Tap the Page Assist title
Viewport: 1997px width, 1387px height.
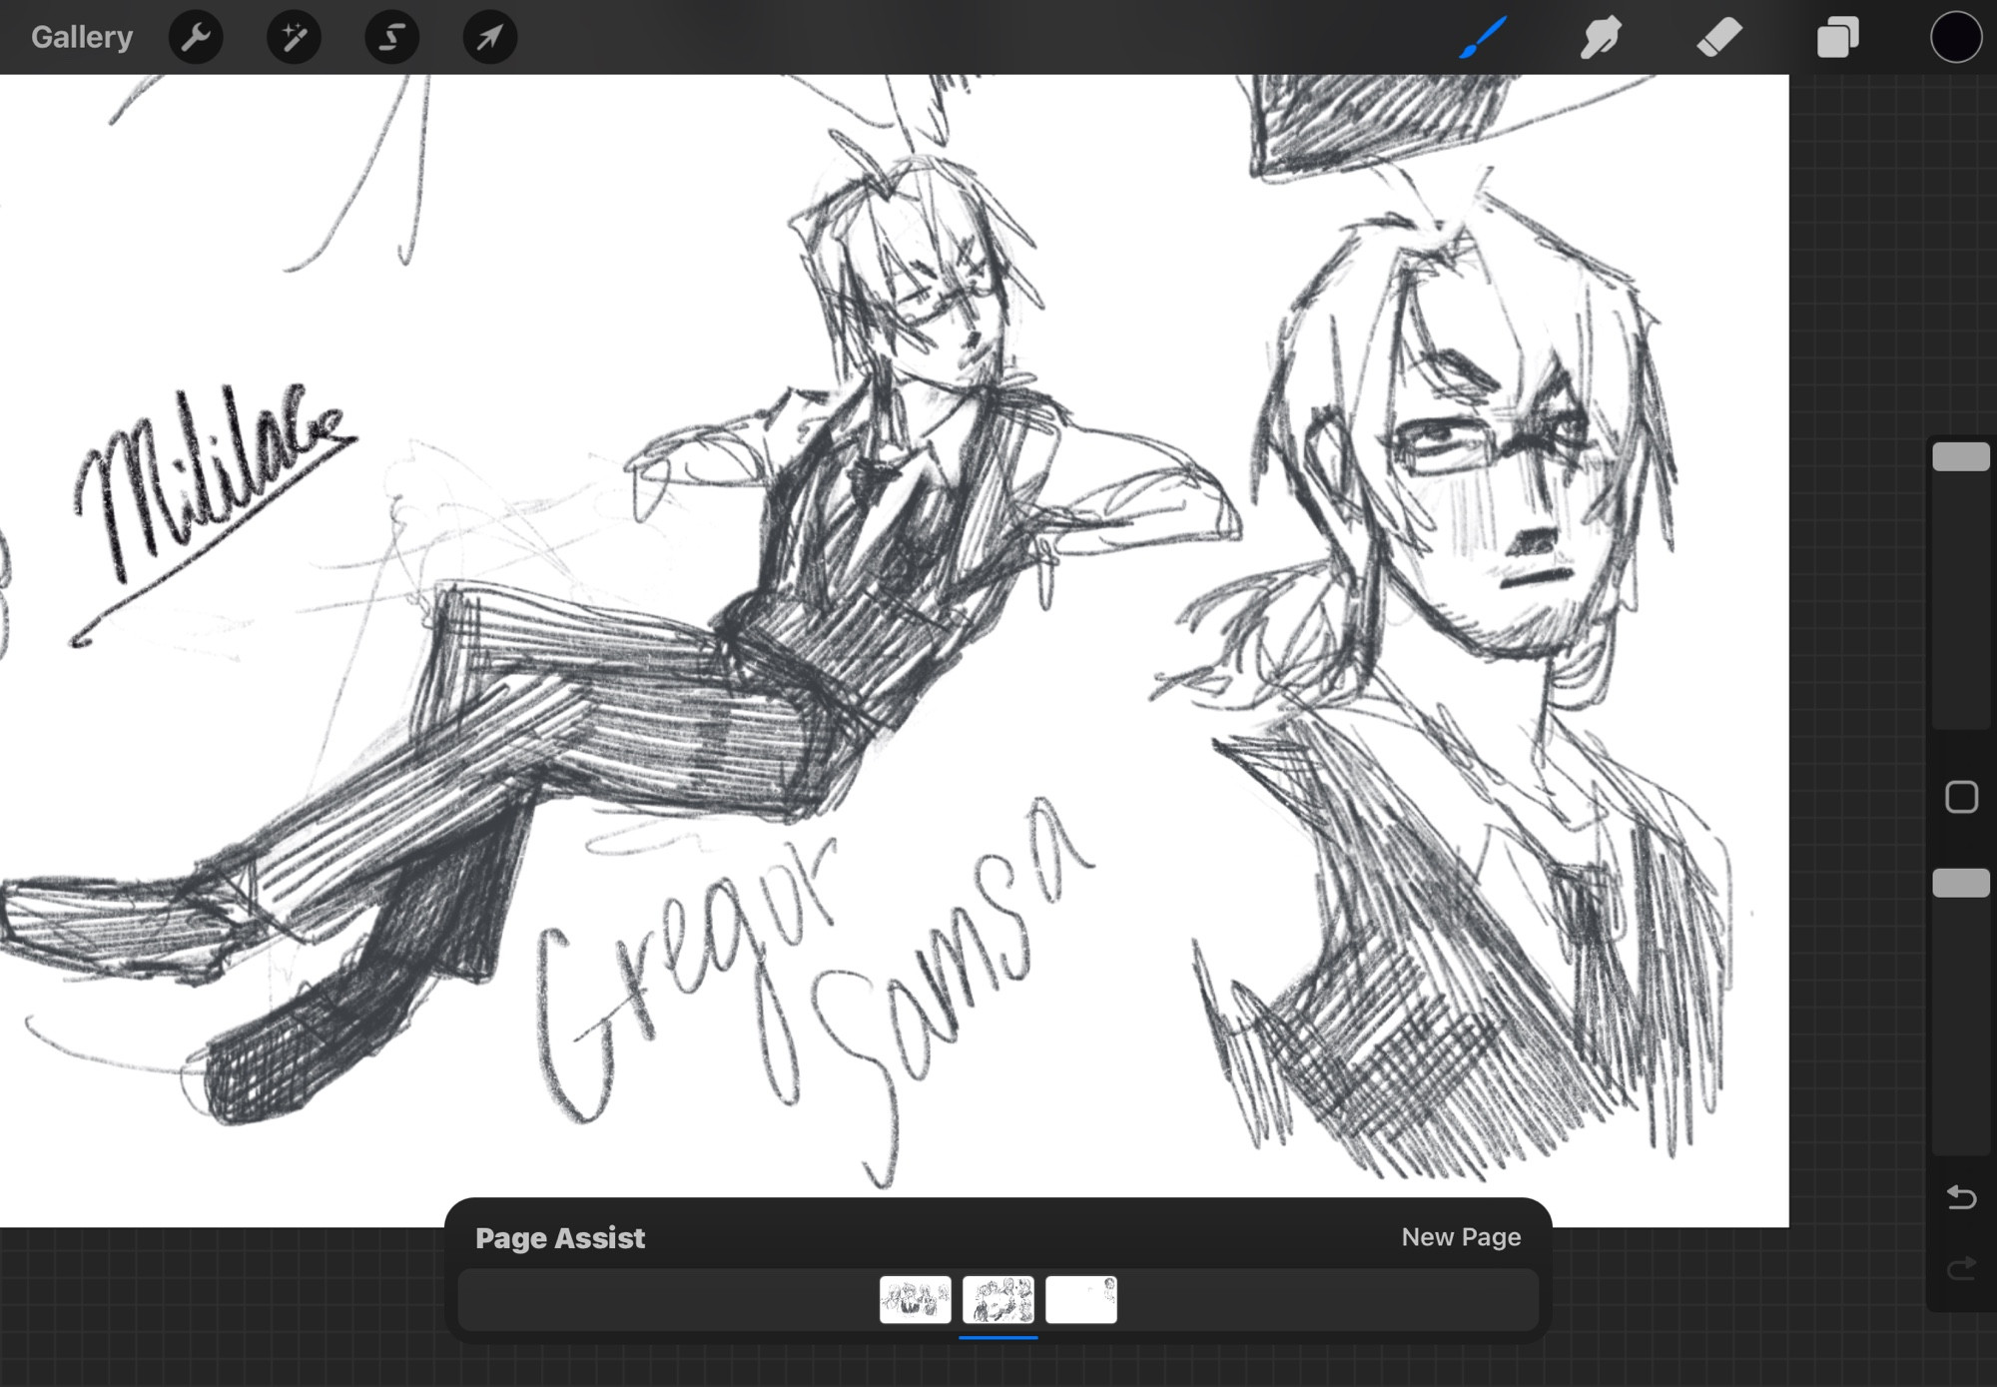pyautogui.click(x=560, y=1238)
